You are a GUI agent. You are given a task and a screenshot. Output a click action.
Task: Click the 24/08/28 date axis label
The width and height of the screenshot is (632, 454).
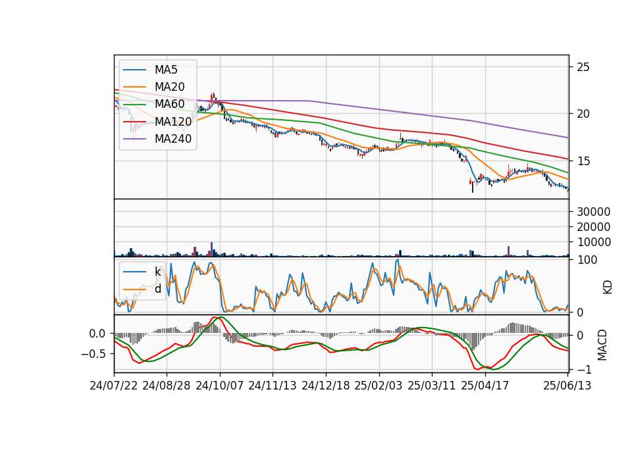point(167,386)
